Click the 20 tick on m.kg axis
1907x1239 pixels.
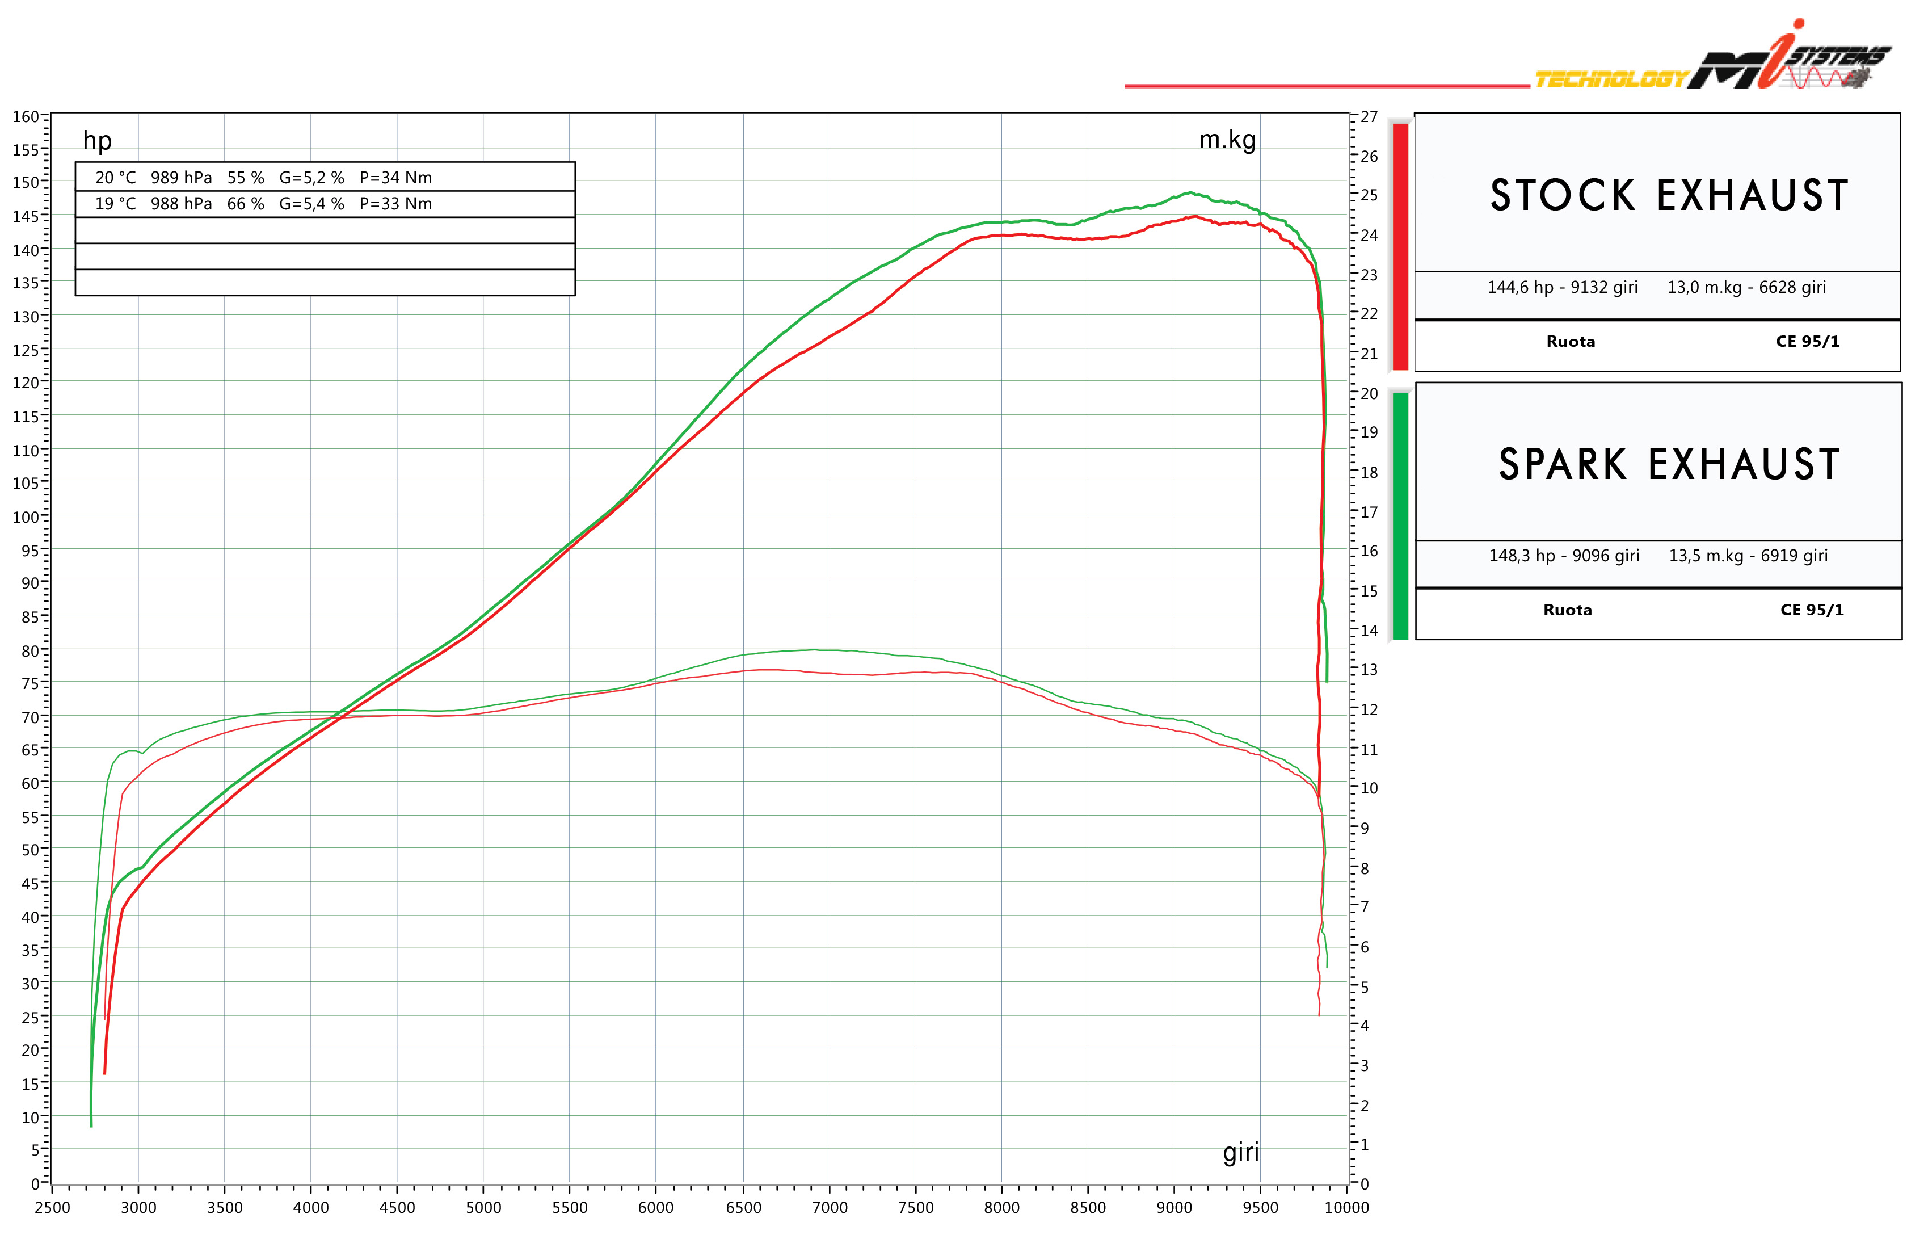point(1369,393)
